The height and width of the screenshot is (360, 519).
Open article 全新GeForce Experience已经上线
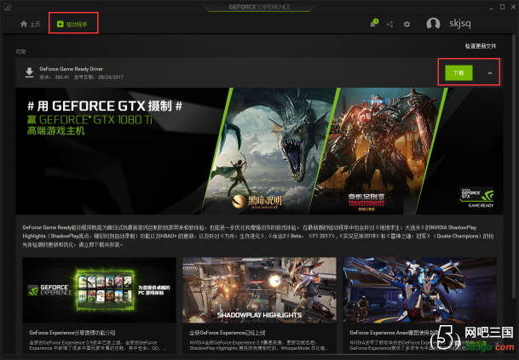[227, 333]
